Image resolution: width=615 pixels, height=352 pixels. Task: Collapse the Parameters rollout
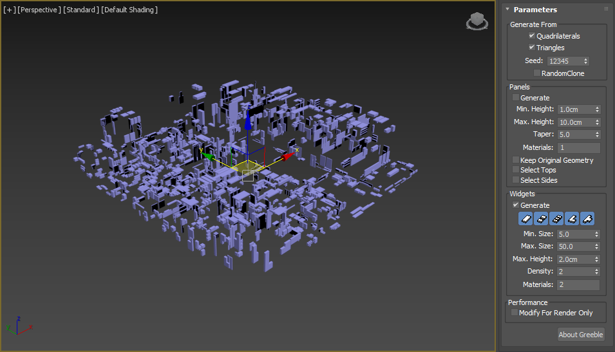(507, 9)
